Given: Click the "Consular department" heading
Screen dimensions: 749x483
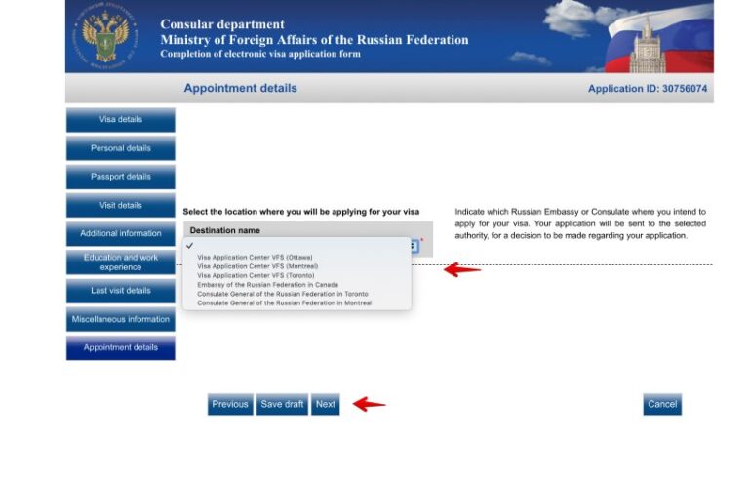Looking at the screenshot, I should click(x=222, y=24).
